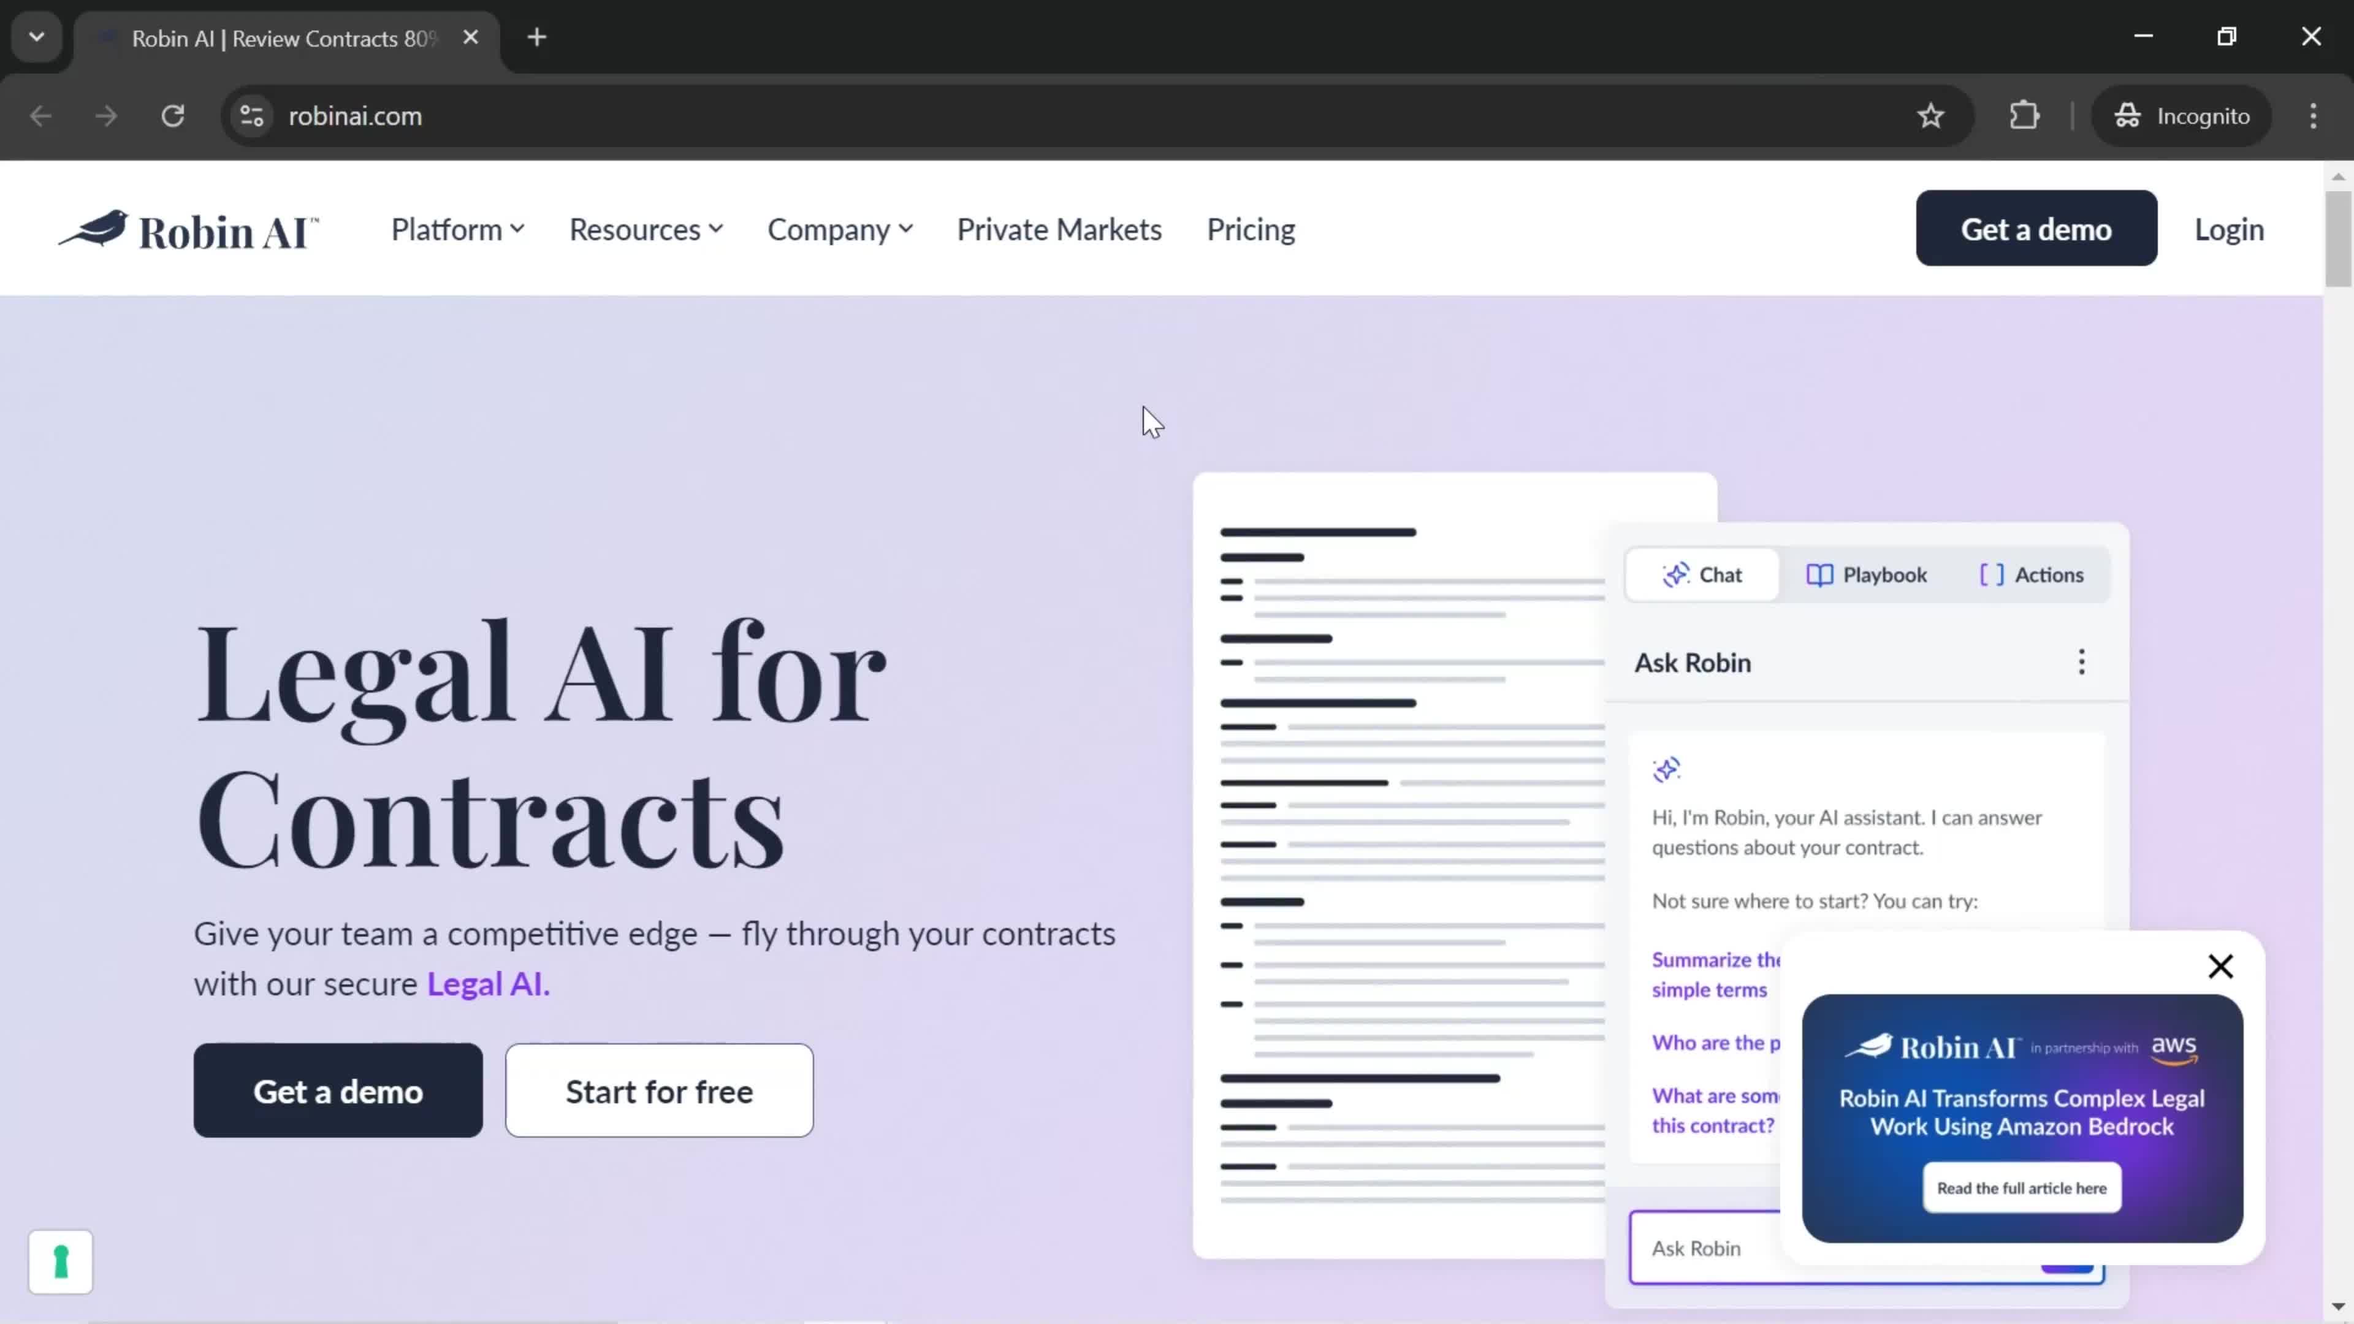2354x1324 pixels.
Task: Click the Start for free button
Action: tap(660, 1091)
